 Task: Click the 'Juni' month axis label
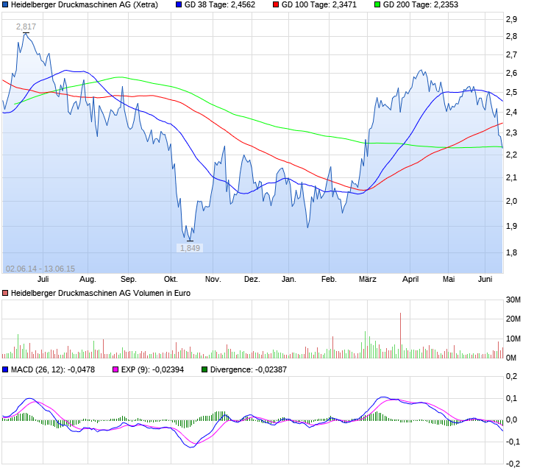pyautogui.click(x=485, y=279)
